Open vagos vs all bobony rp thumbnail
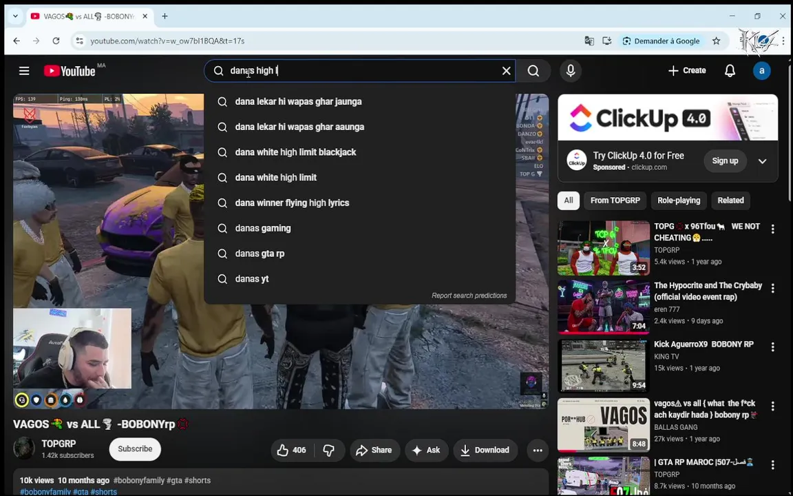The width and height of the screenshot is (793, 496). point(603,425)
